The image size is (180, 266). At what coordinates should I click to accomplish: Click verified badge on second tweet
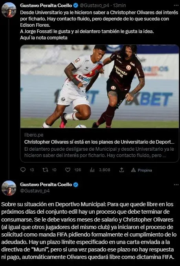75,185
